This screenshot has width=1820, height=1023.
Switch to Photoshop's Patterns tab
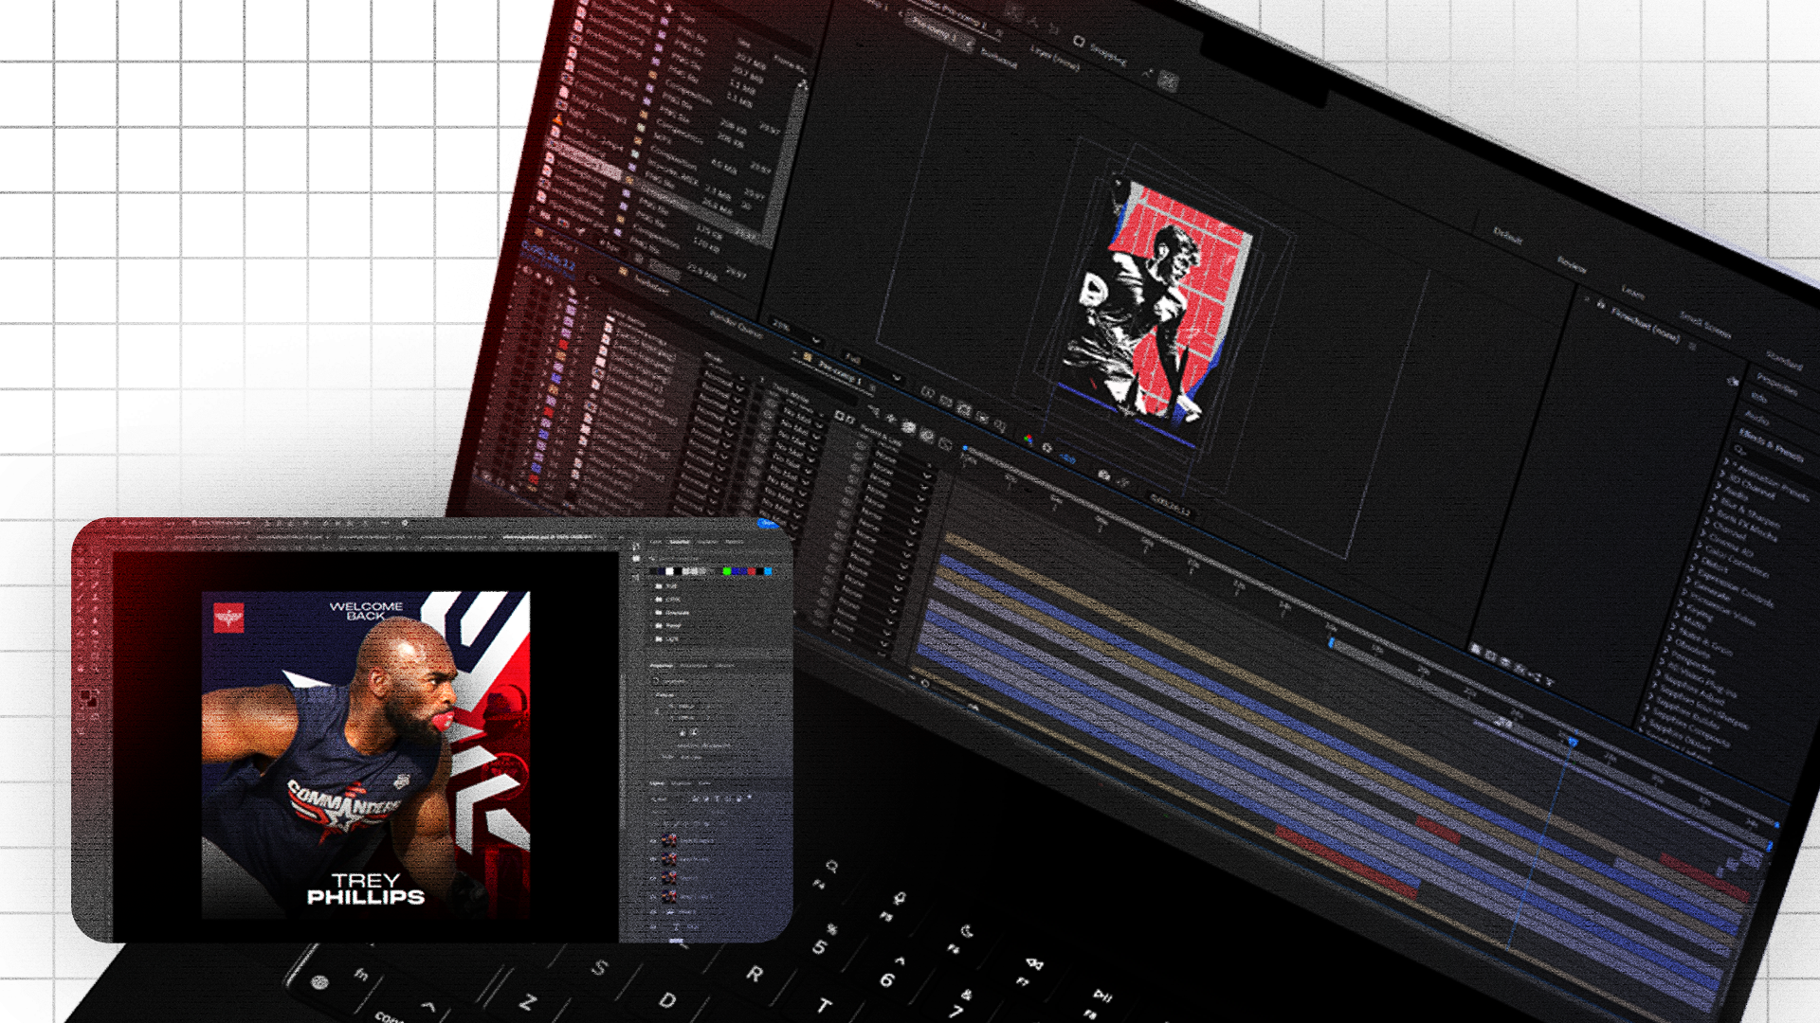point(734,542)
